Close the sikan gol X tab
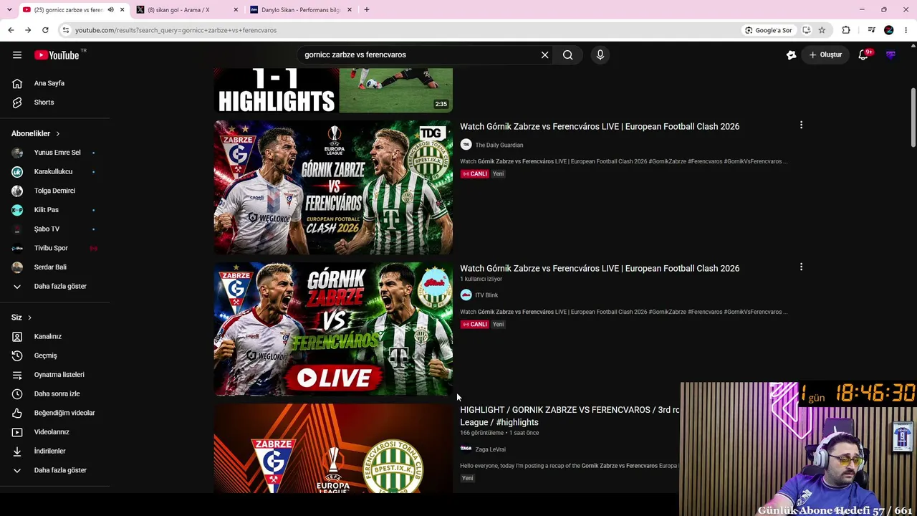Viewport: 917px width, 516px height. click(236, 10)
